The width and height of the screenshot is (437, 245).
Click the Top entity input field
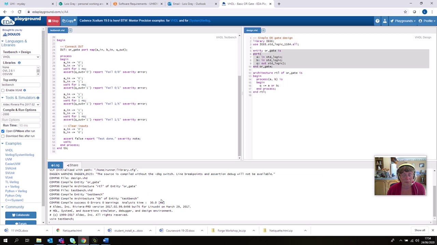click(x=21, y=85)
